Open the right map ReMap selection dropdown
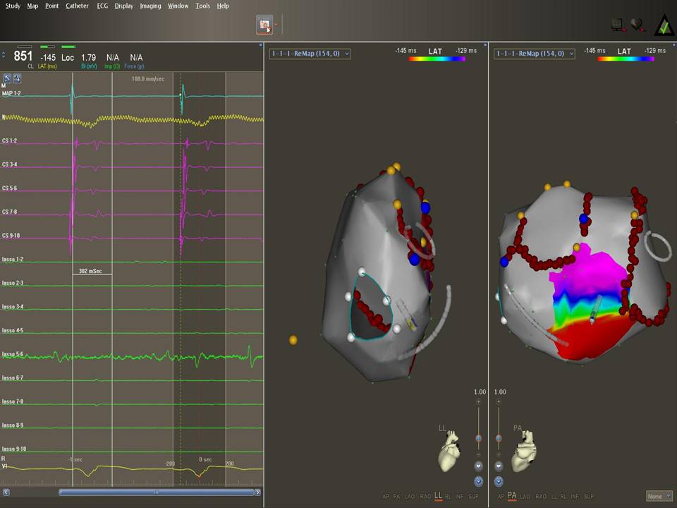677x508 pixels. (x=534, y=54)
